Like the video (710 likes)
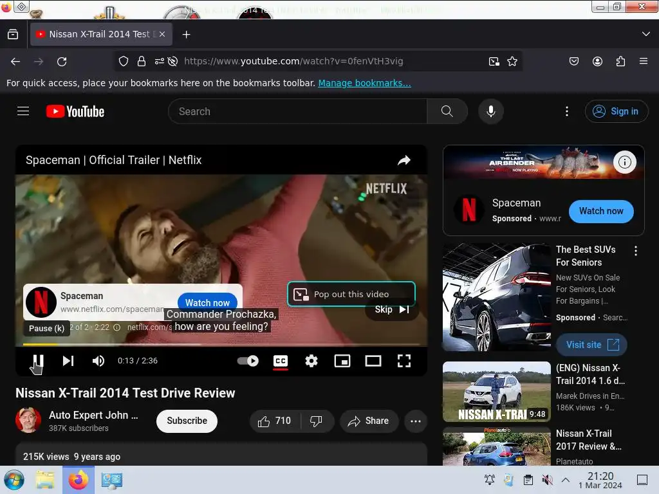Image resolution: width=659 pixels, height=494 pixels. pos(274,421)
